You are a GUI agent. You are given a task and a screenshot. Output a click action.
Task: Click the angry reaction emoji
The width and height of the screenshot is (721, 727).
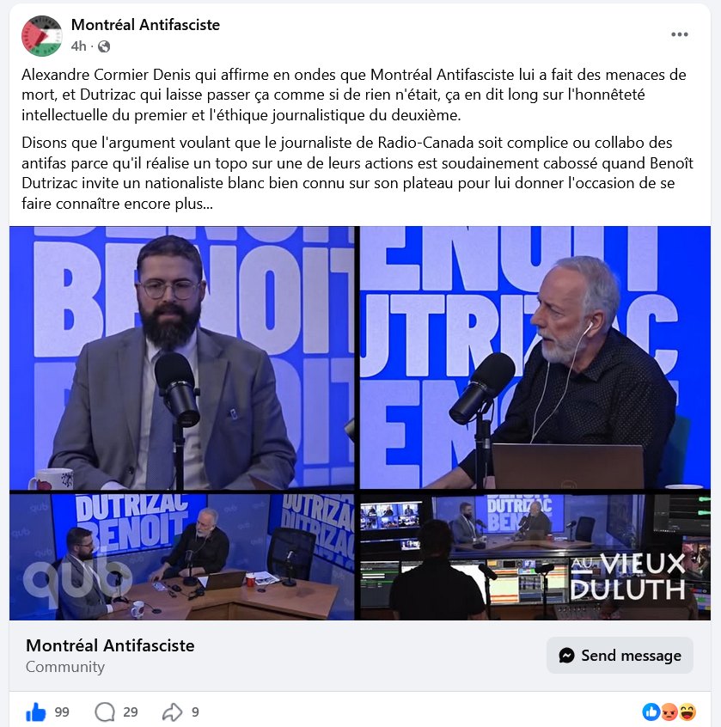point(669,712)
